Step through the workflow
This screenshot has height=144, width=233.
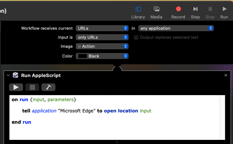(x=195, y=13)
